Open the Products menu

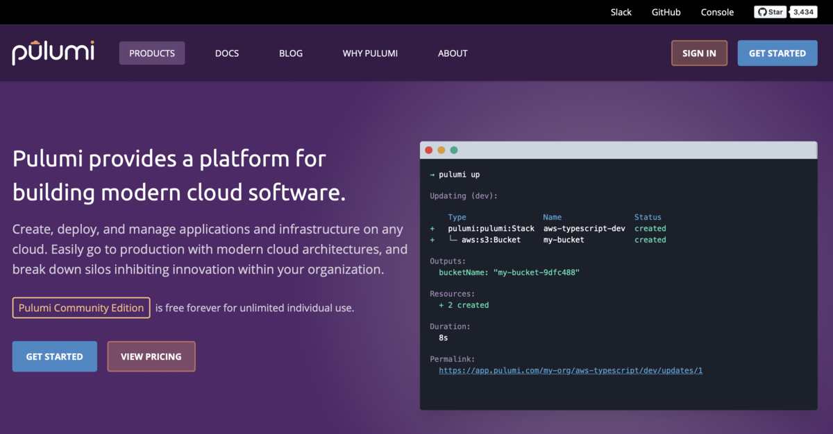tap(152, 53)
